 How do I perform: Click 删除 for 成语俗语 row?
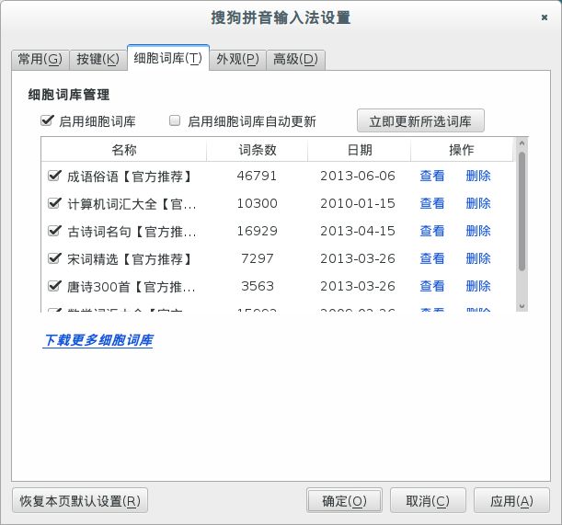[478, 176]
